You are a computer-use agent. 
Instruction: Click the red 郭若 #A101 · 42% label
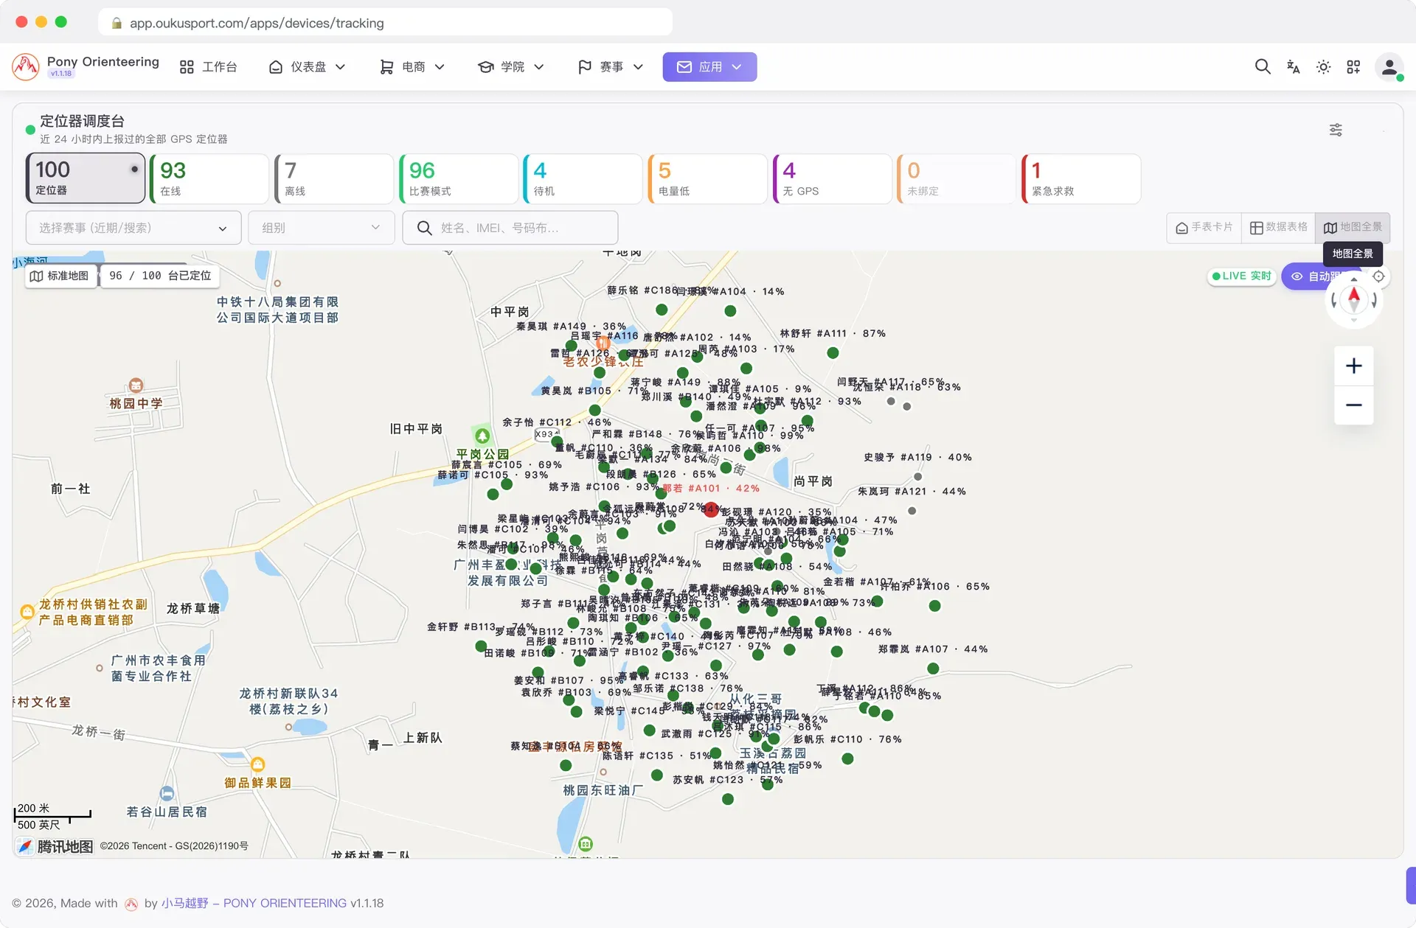(711, 488)
